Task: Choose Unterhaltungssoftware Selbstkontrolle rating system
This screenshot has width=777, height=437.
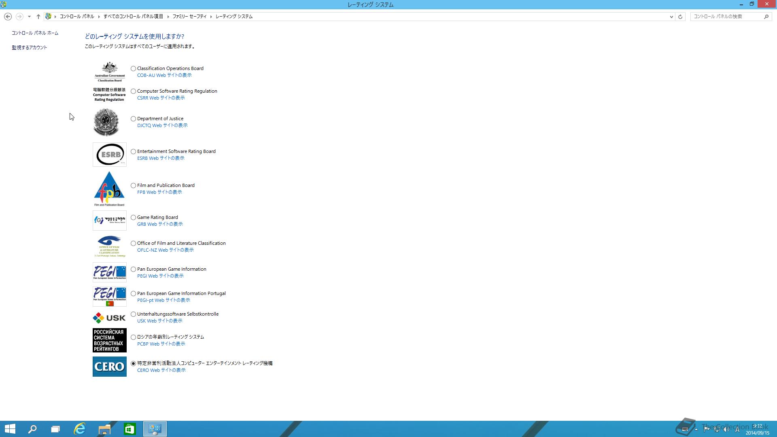Action: coord(133,314)
